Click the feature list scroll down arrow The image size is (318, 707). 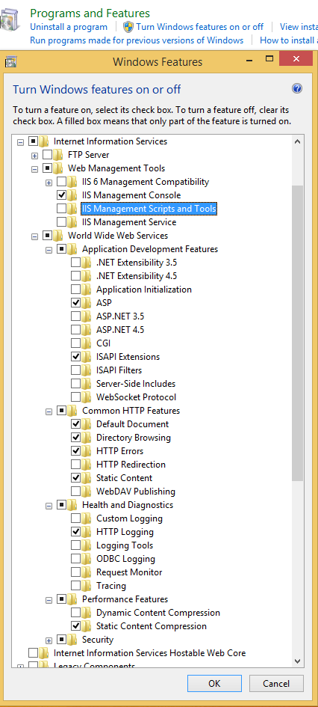[x=297, y=661]
